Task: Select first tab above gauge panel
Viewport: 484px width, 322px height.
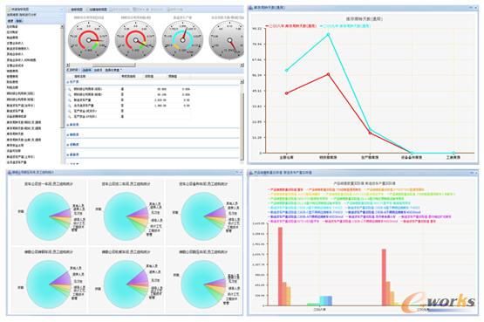Action: pos(76,10)
